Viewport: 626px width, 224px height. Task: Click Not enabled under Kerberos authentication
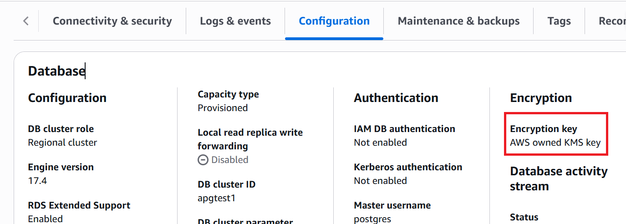(380, 181)
